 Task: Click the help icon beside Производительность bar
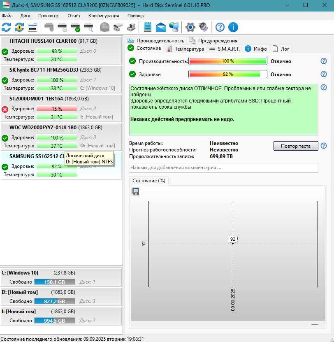pos(324,61)
